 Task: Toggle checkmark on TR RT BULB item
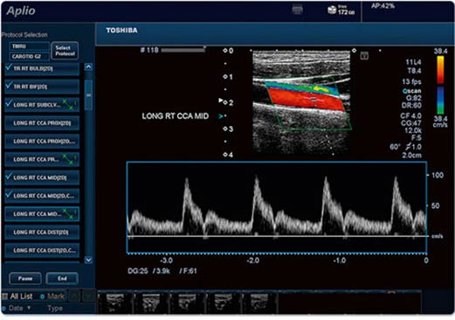[9, 67]
